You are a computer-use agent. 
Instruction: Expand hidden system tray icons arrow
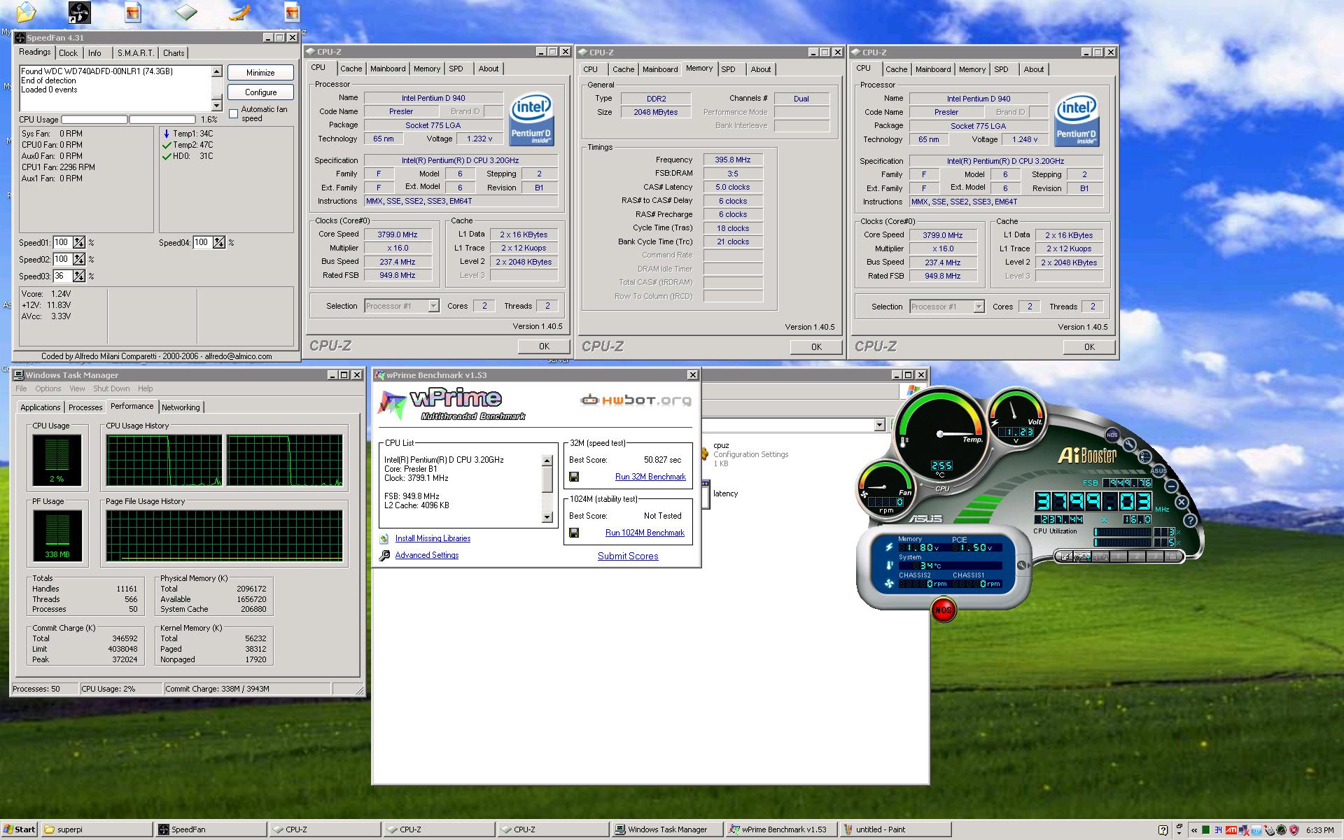coord(1194,830)
